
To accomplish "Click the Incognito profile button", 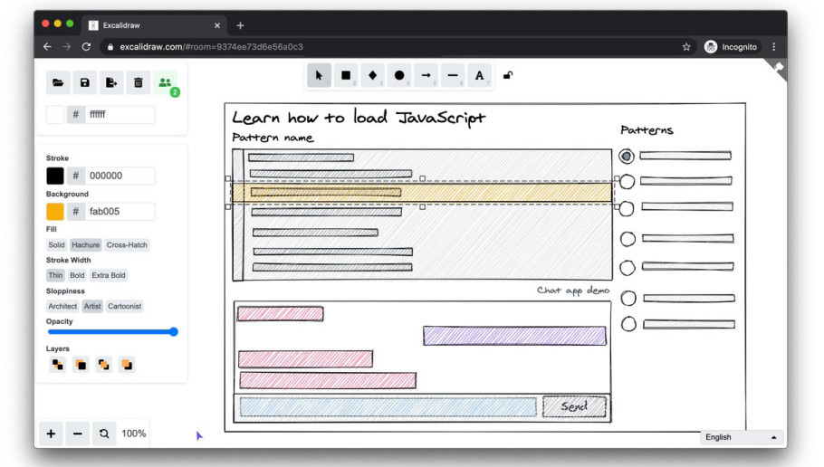I will point(731,47).
